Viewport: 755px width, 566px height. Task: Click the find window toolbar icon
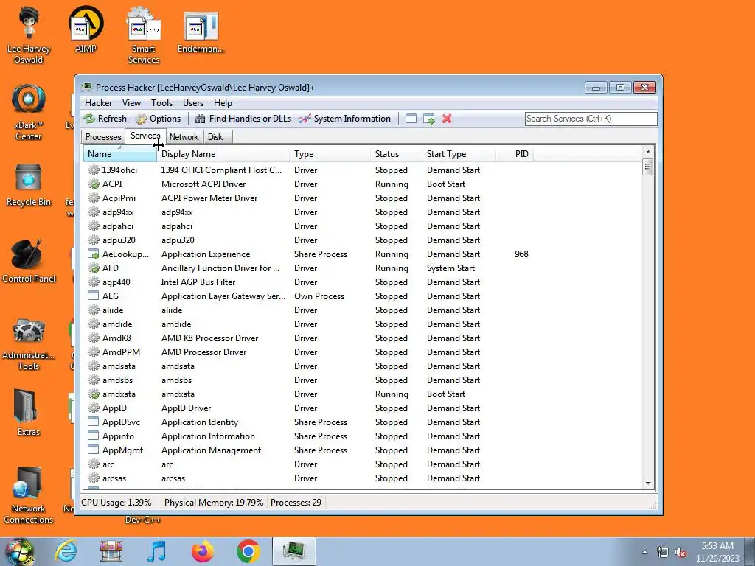pyautogui.click(x=411, y=119)
